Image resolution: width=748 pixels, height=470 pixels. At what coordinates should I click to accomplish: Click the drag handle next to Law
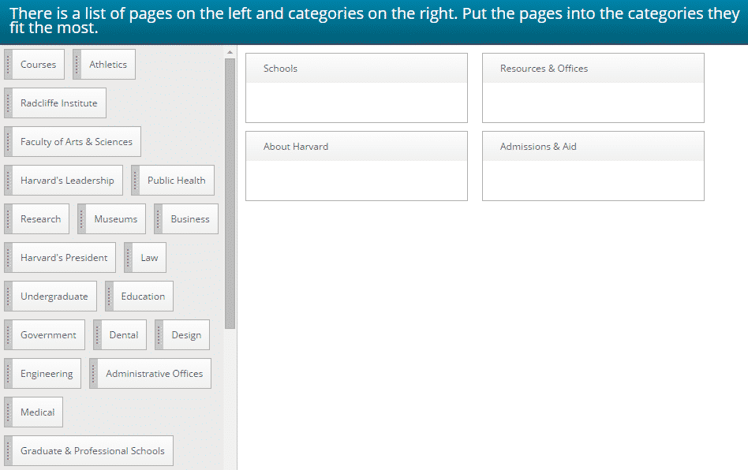click(x=129, y=258)
